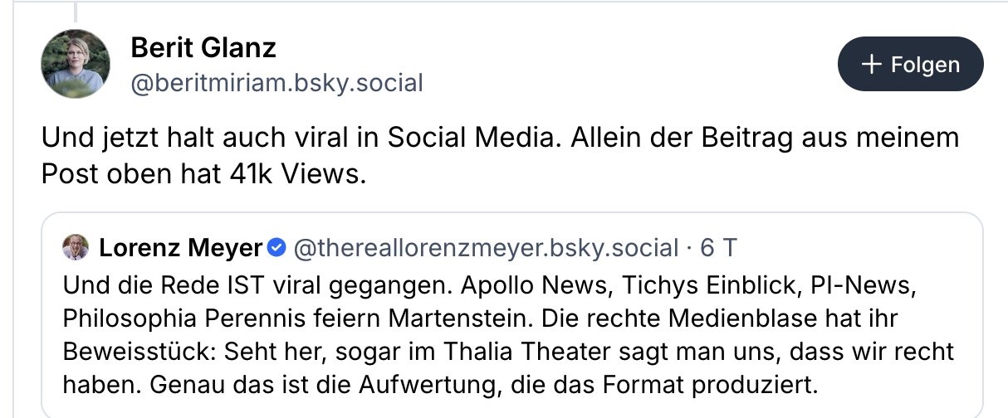
Task: Click the last line mentioning "Aufwertung"
Action: click(x=440, y=385)
